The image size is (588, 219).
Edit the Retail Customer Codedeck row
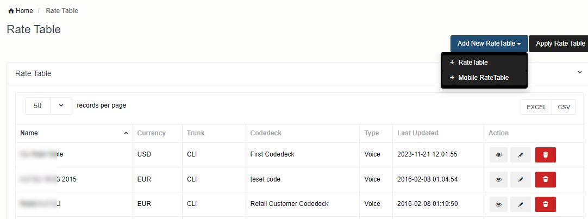point(520,204)
